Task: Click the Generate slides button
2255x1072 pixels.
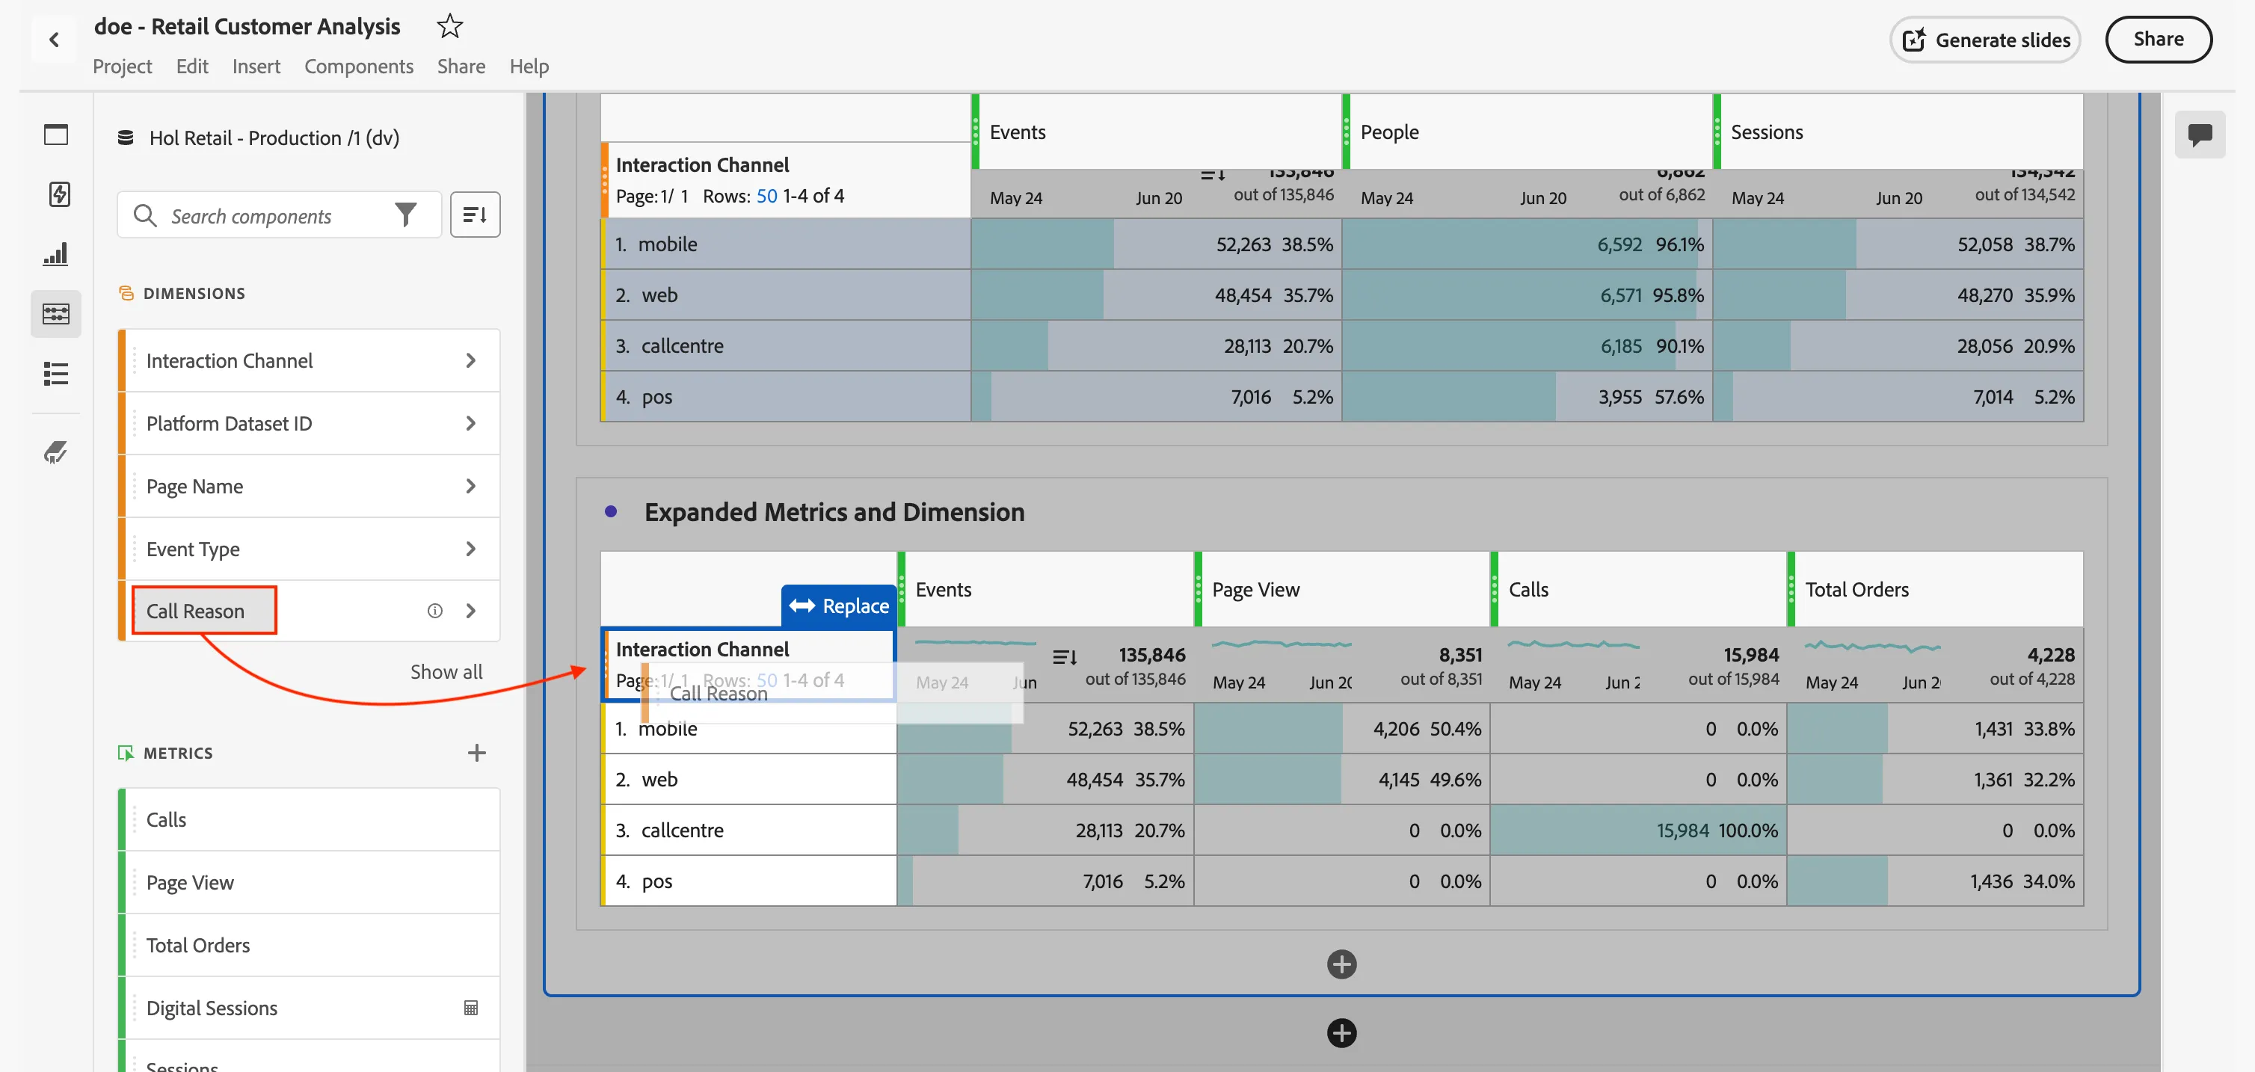Action: (x=1984, y=40)
